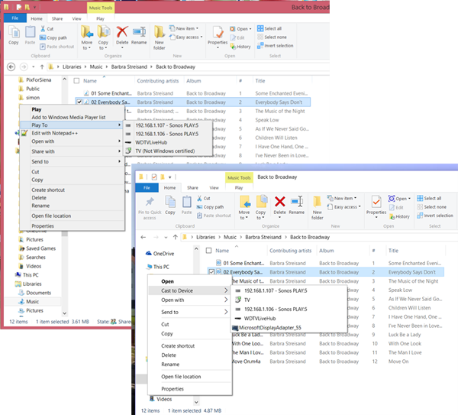Click Copy path in front window ribbon
This screenshot has height=415, width=458.
click(211, 207)
